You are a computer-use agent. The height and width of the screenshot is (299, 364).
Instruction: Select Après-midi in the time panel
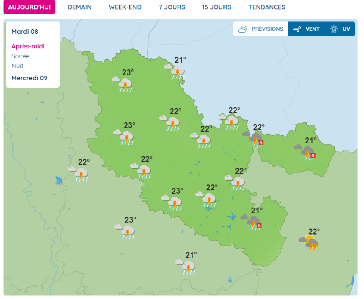pos(28,46)
